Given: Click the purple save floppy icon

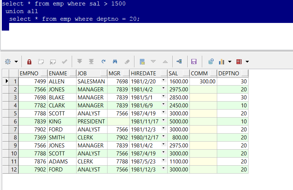Looking at the screenshot, I should (x=194, y=62).
